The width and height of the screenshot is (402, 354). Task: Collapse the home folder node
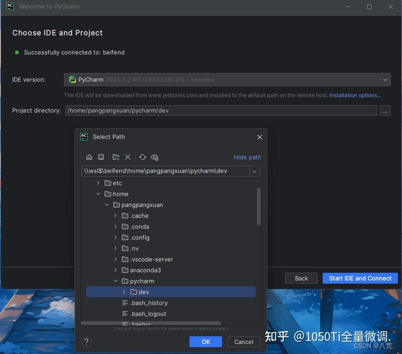[x=98, y=194]
